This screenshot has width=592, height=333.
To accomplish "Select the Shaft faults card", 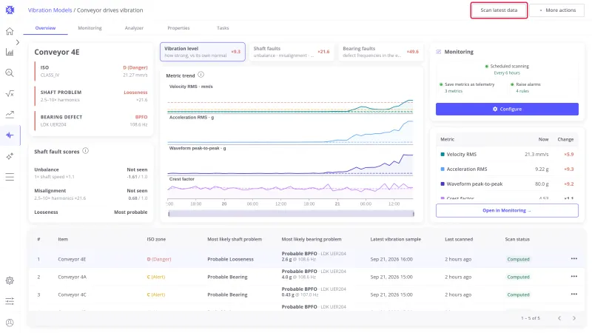I will click(292, 52).
